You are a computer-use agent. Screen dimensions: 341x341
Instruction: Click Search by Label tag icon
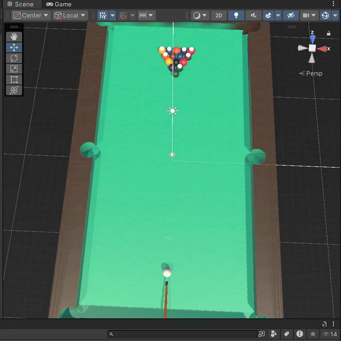coord(287,334)
